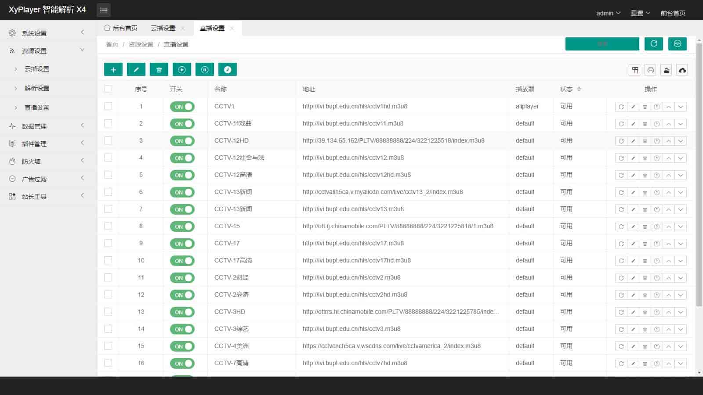Click the cloud upload icon
Screen dimensions: 703x395
[x=682, y=70]
